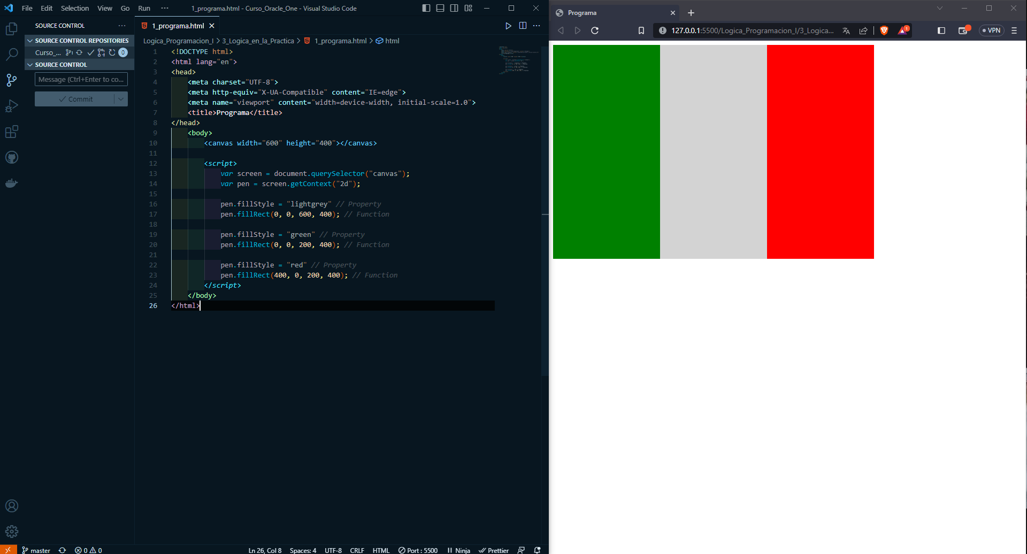The height and width of the screenshot is (554, 1027).
Task: Open the GitHub view in activity bar
Action: pos(12,157)
